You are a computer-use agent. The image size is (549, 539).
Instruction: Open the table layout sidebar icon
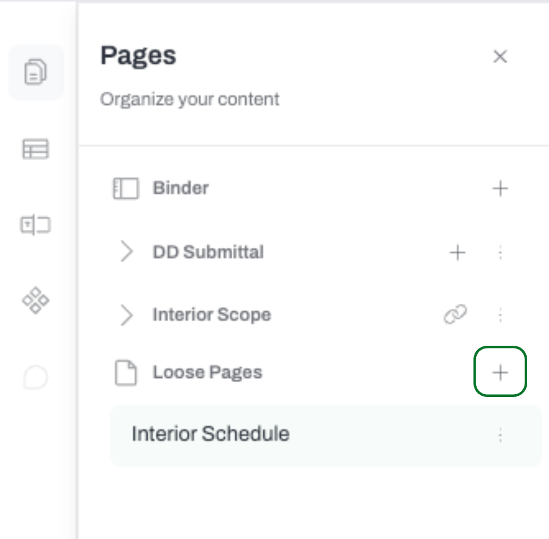click(x=35, y=149)
